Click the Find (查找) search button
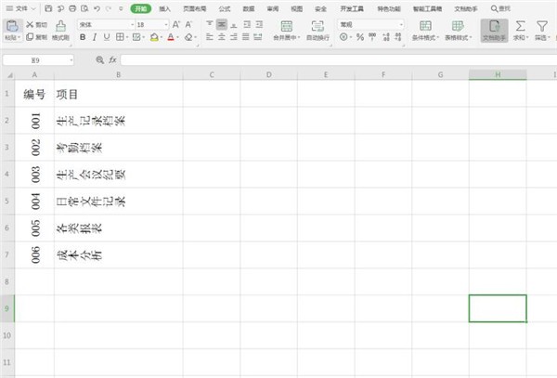This screenshot has width=557, height=378. [500, 8]
